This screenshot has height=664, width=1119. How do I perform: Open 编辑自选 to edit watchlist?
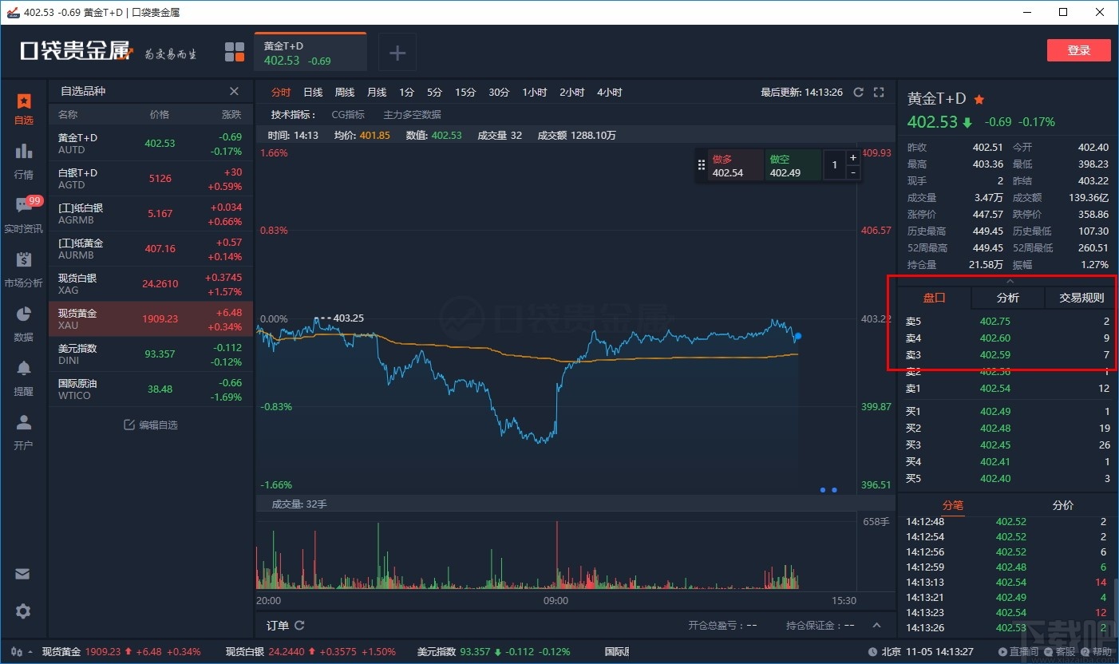150,425
